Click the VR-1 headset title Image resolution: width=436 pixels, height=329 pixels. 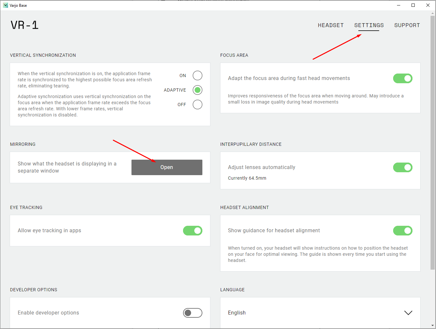point(25,25)
